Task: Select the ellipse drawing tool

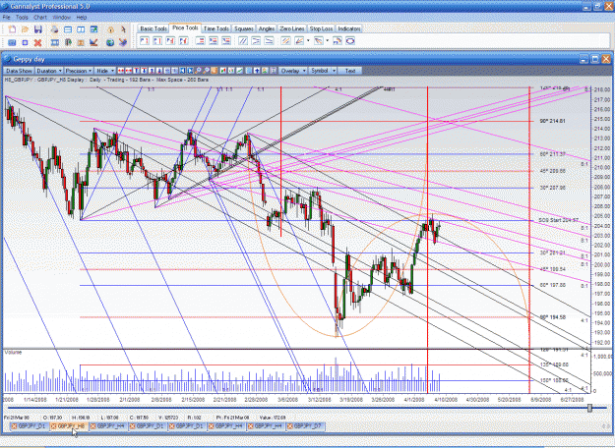Action: pyautogui.click(x=350, y=40)
